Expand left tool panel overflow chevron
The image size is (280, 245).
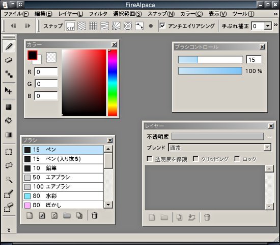9,230
